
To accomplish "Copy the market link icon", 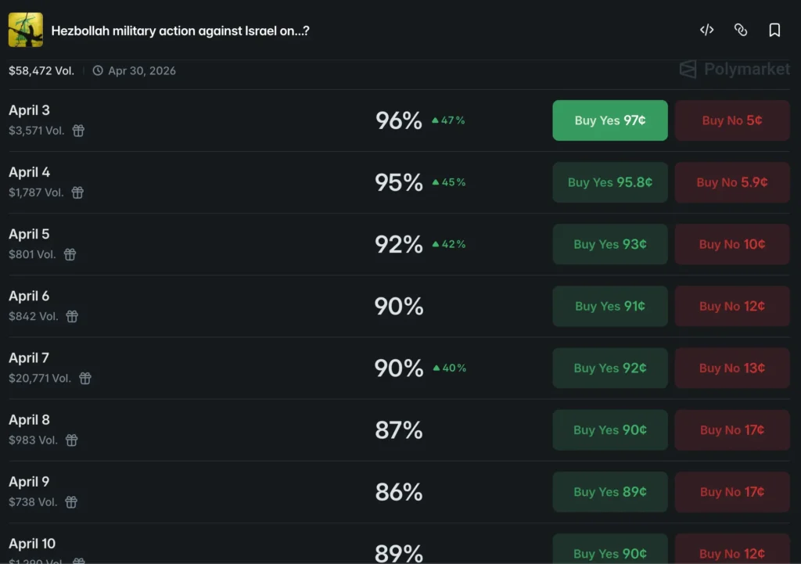I will [x=741, y=31].
